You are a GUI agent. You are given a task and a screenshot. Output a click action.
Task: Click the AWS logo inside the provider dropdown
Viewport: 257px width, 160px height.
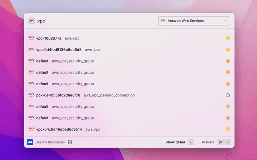pyautogui.click(x=163, y=21)
